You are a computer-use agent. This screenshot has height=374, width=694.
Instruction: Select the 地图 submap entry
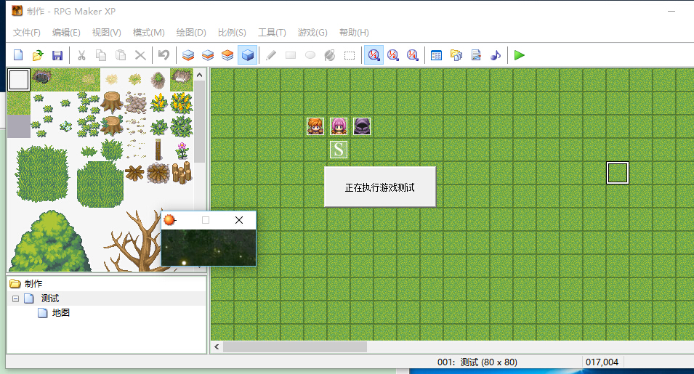coord(60,313)
